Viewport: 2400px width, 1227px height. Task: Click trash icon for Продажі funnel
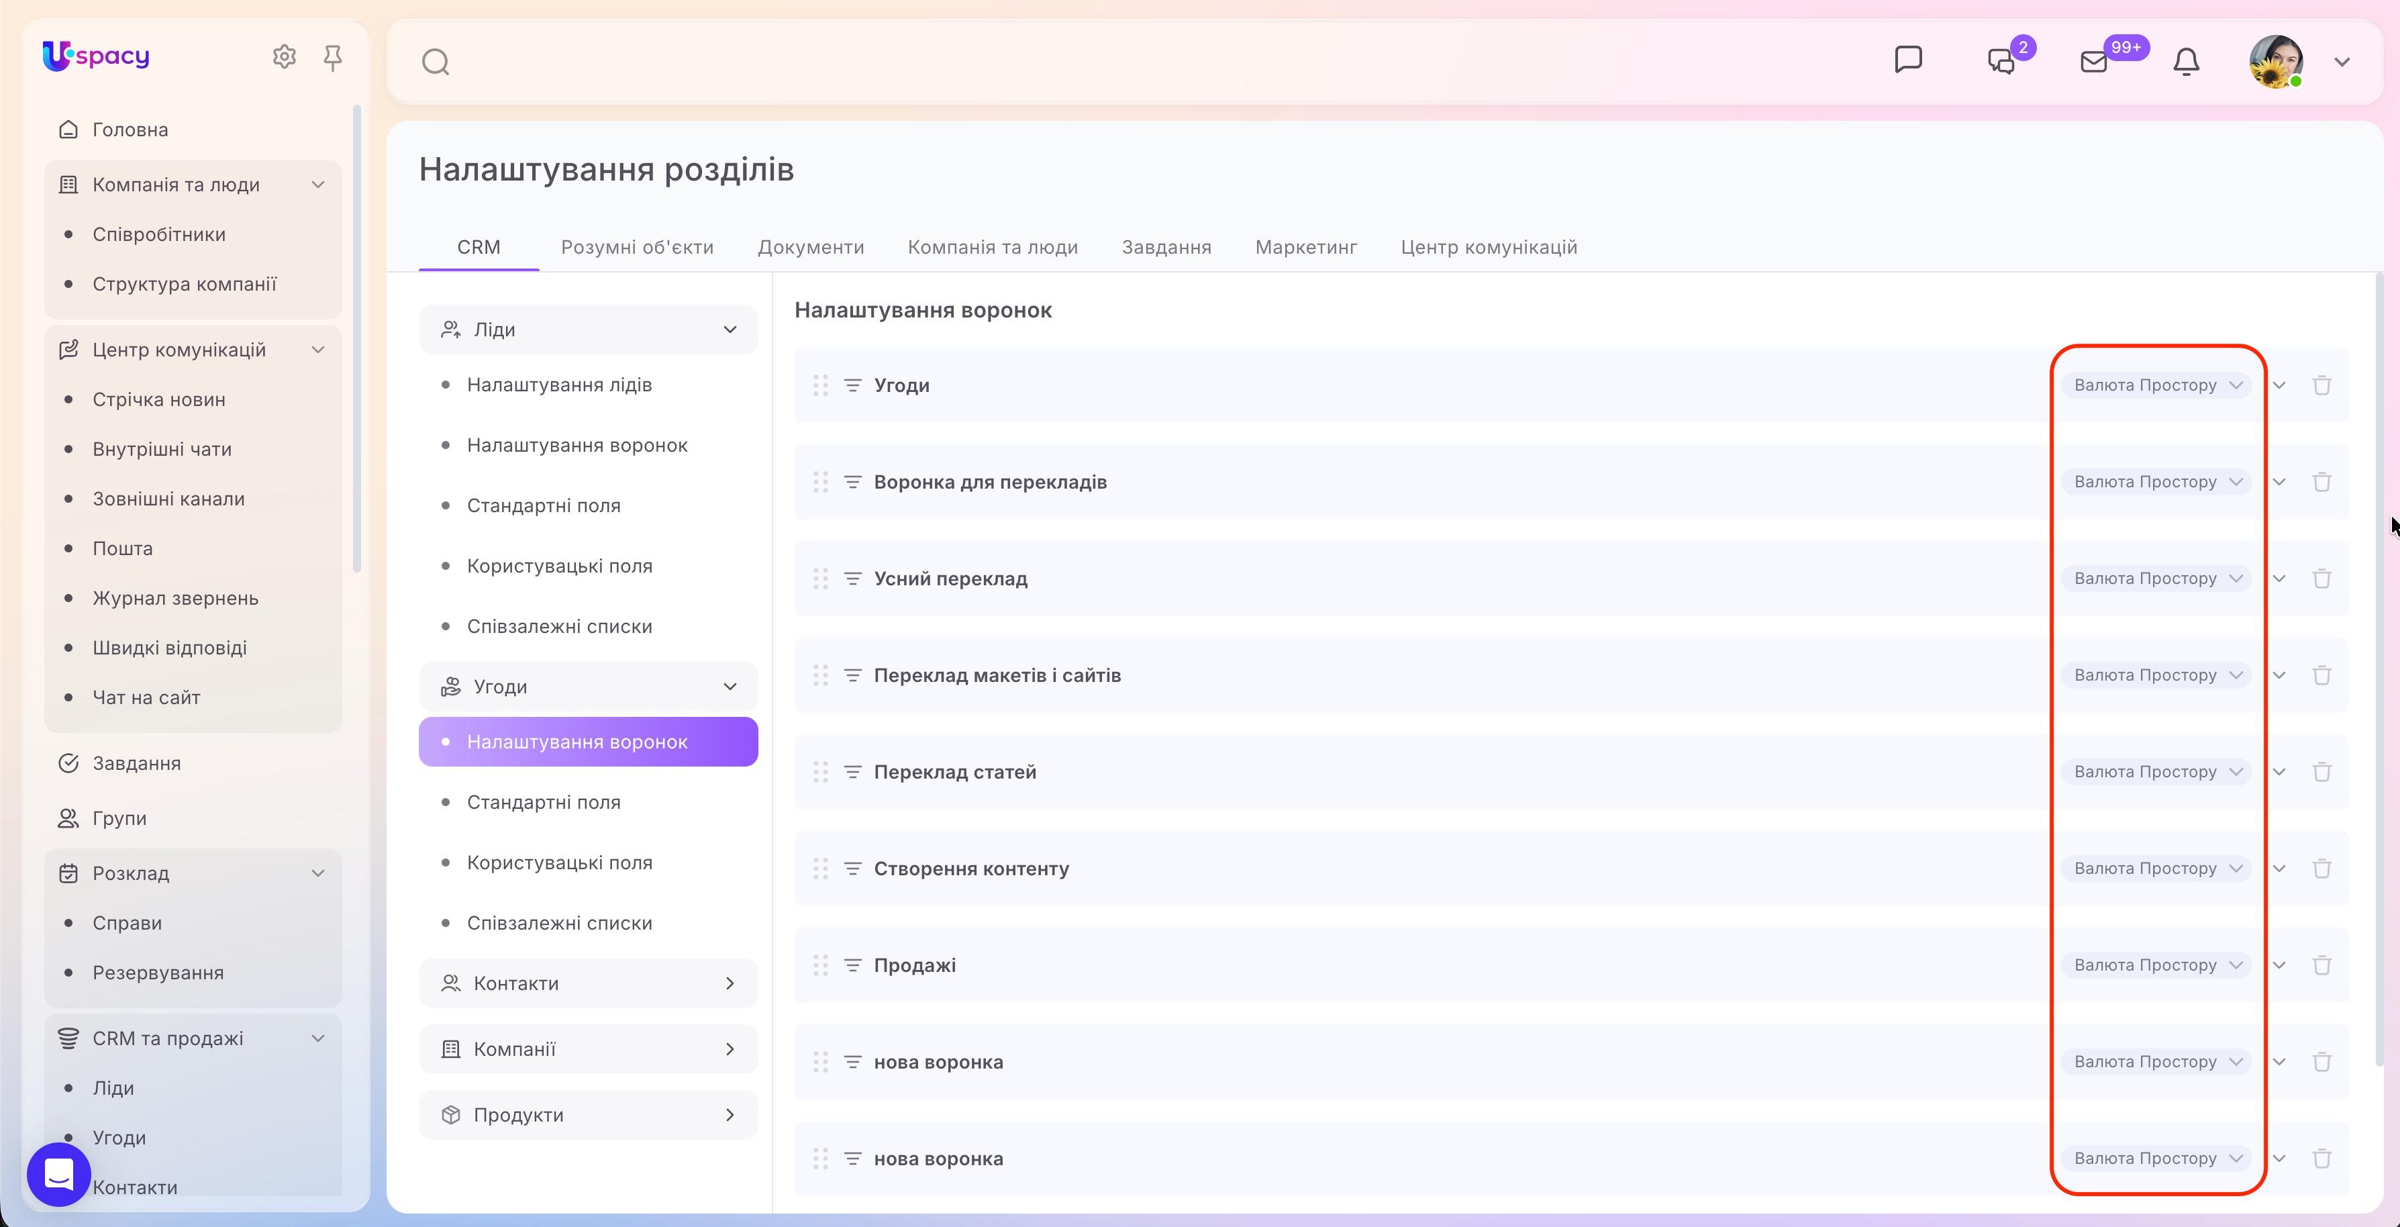click(x=2321, y=965)
